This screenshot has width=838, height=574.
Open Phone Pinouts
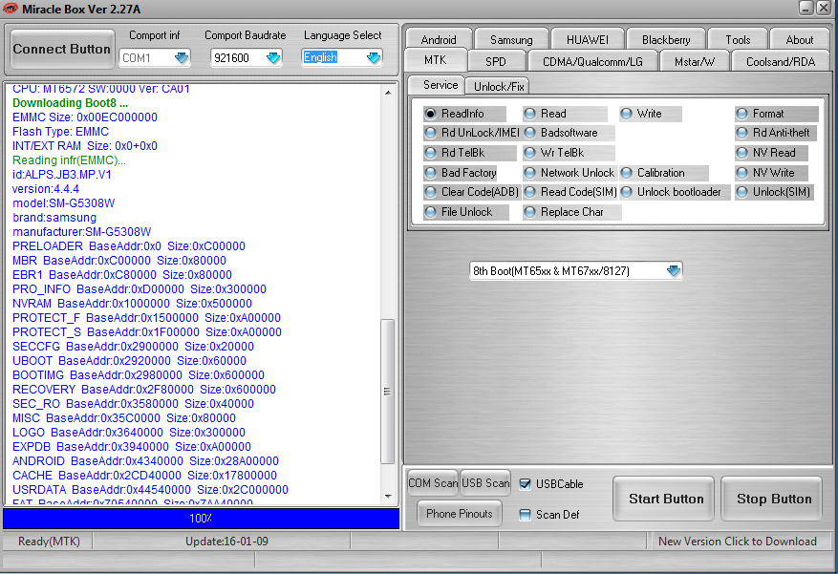pyautogui.click(x=459, y=514)
